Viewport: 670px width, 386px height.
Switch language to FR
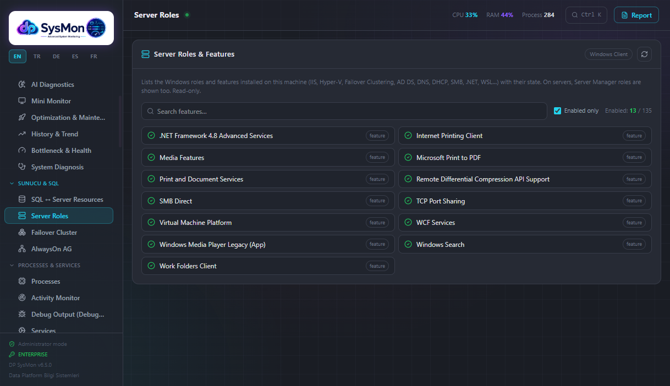[94, 56]
